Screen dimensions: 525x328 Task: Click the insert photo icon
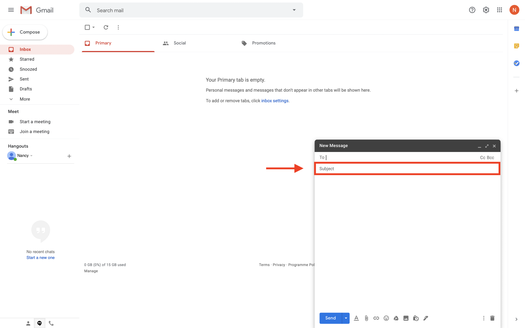[406, 318]
